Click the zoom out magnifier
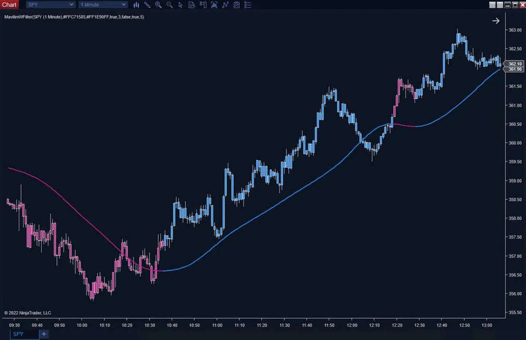This screenshot has height=340, width=526. [x=169, y=5]
